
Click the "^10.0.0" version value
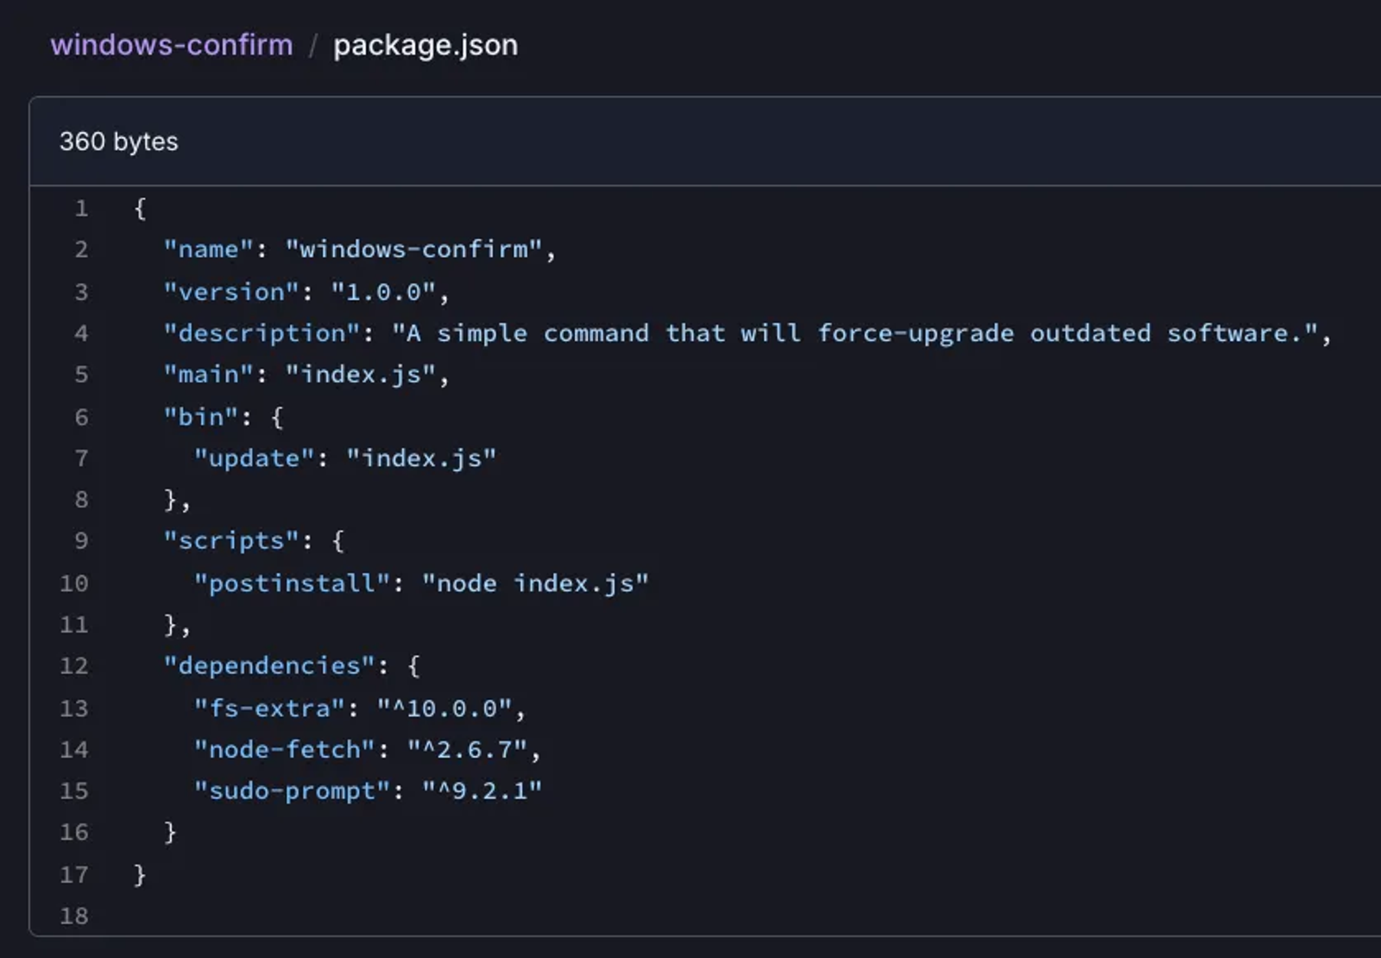pyautogui.click(x=445, y=709)
